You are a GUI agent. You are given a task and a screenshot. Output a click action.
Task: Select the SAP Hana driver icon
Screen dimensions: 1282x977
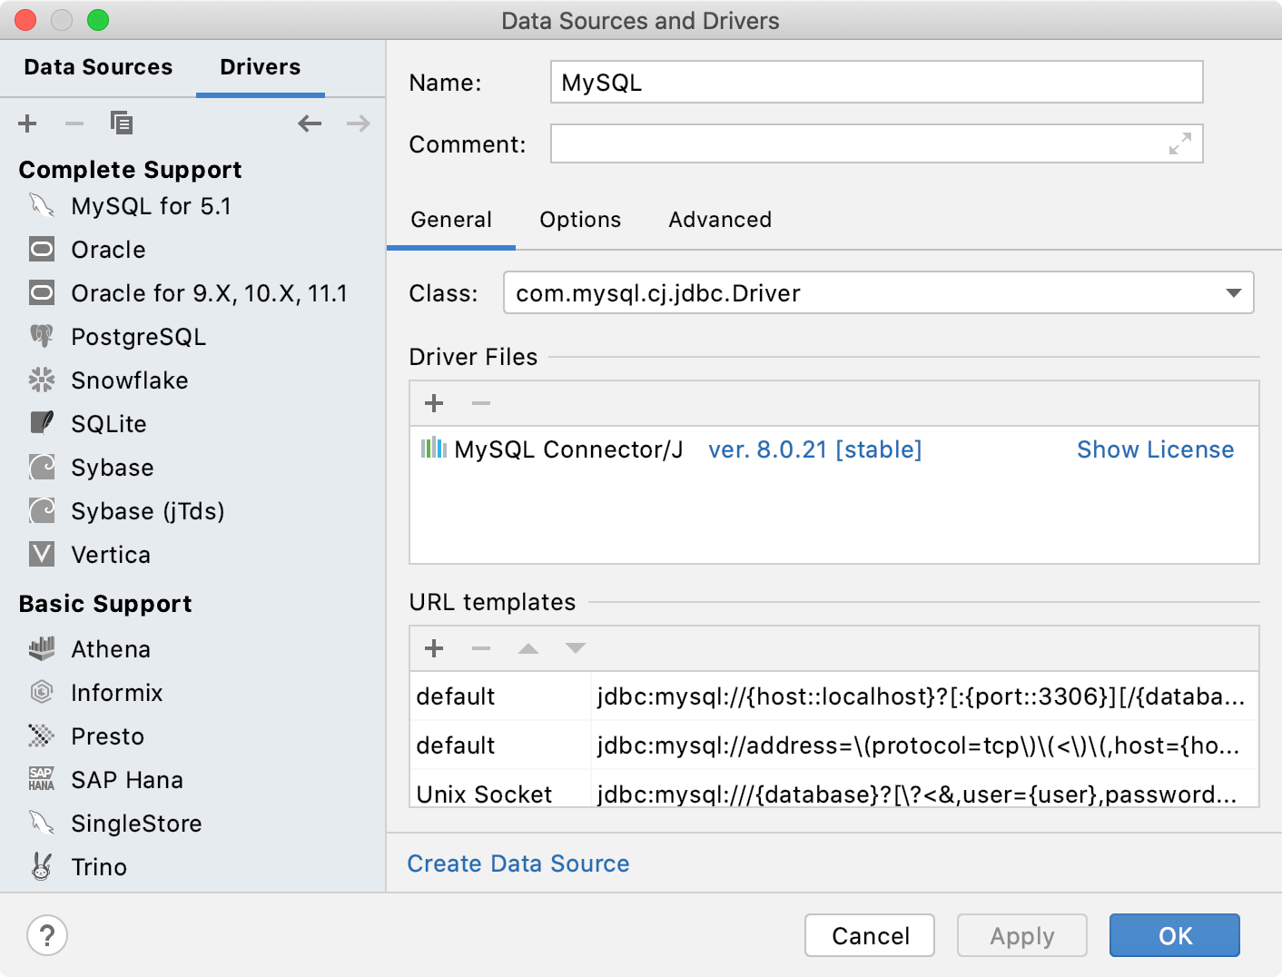point(41,779)
